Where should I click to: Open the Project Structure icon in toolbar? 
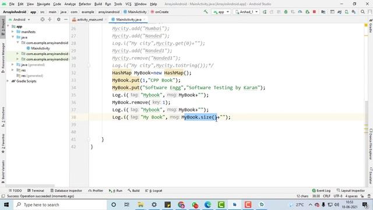click(x=323, y=12)
